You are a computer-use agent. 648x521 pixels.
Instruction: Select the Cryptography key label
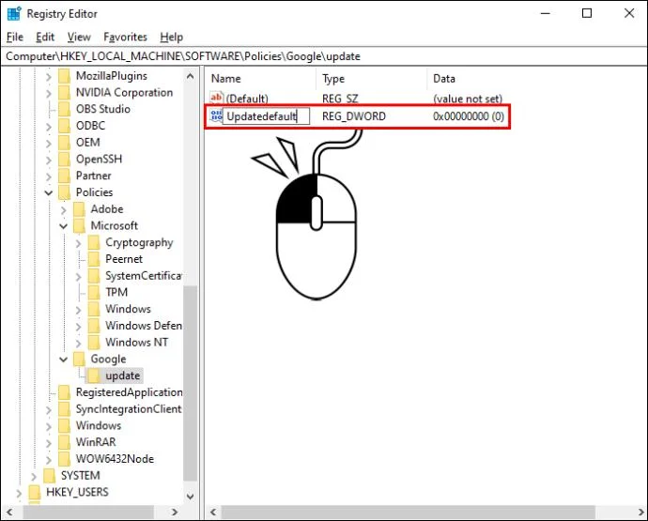click(x=139, y=242)
